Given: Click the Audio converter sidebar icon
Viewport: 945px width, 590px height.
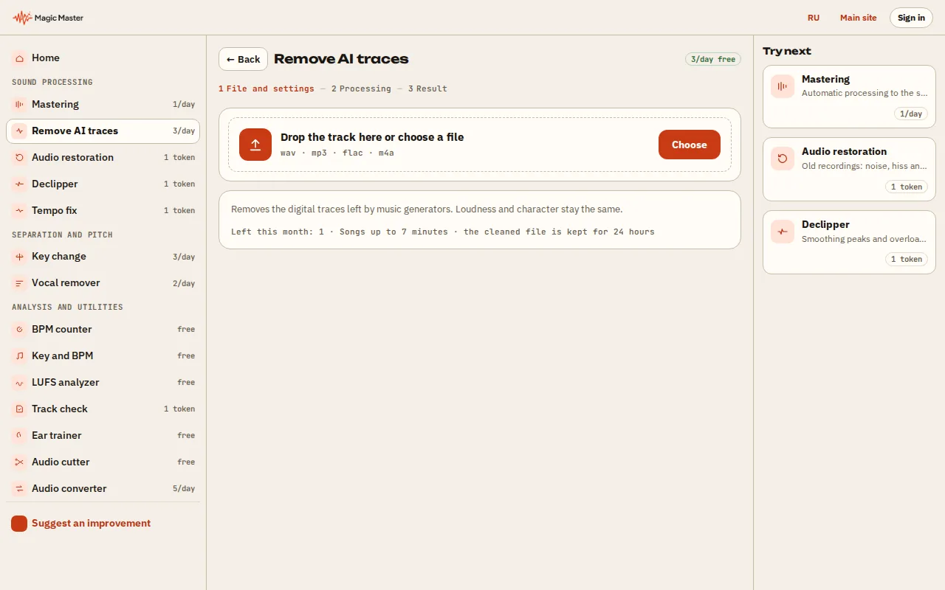Looking at the screenshot, I should 19,488.
